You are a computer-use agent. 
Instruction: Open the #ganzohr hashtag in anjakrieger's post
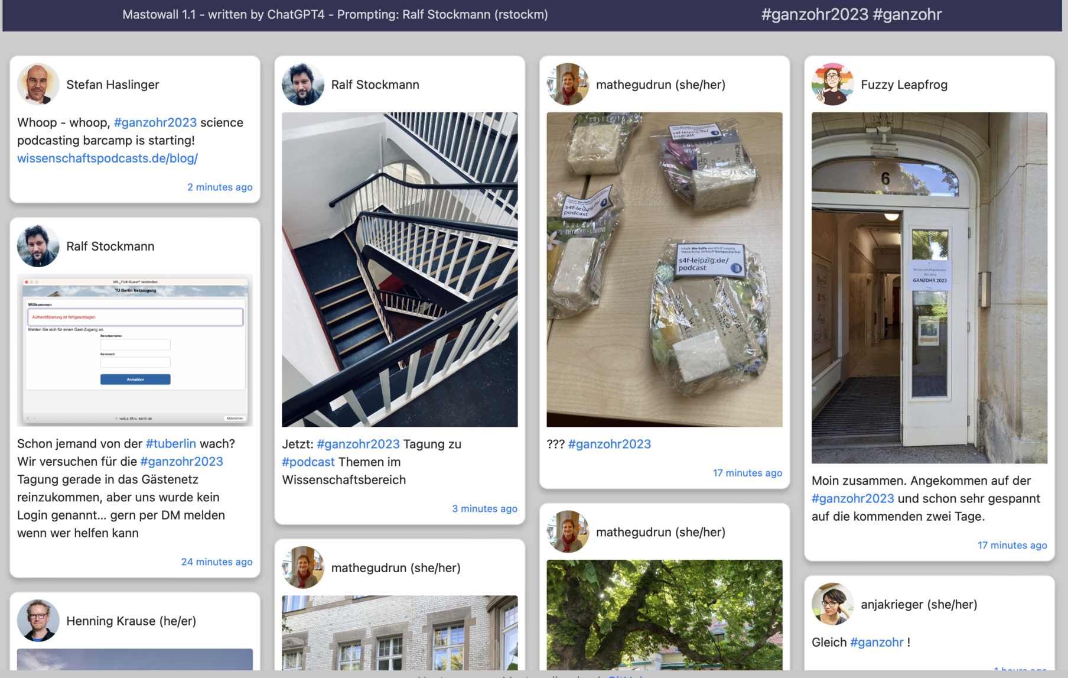876,642
